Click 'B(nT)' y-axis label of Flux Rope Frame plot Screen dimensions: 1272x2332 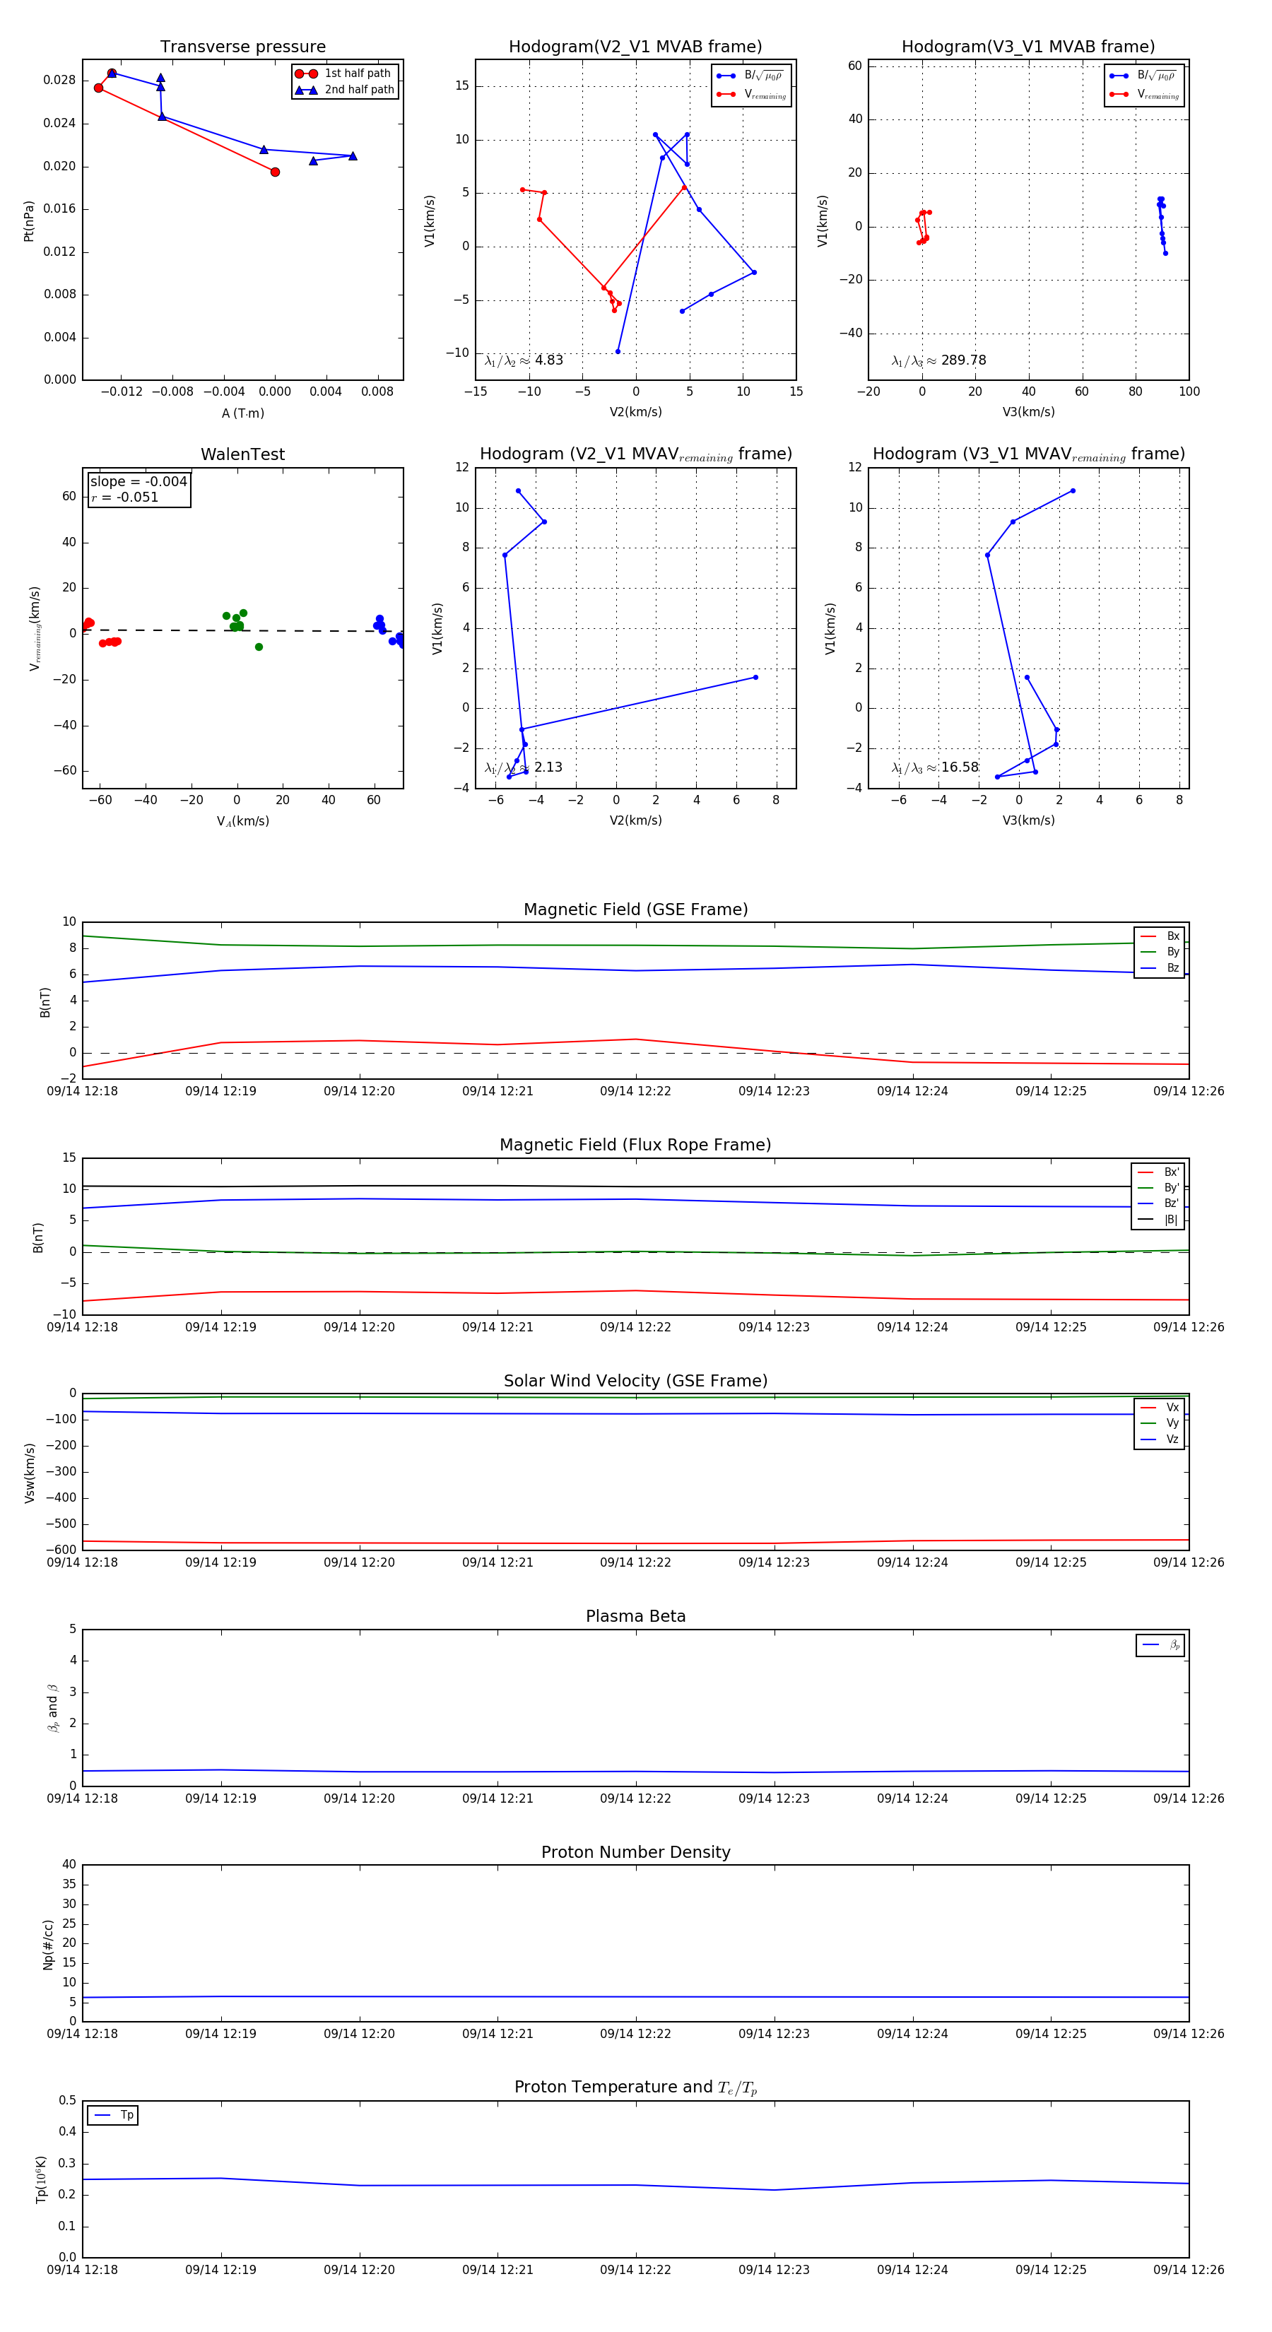[x=38, y=1237]
